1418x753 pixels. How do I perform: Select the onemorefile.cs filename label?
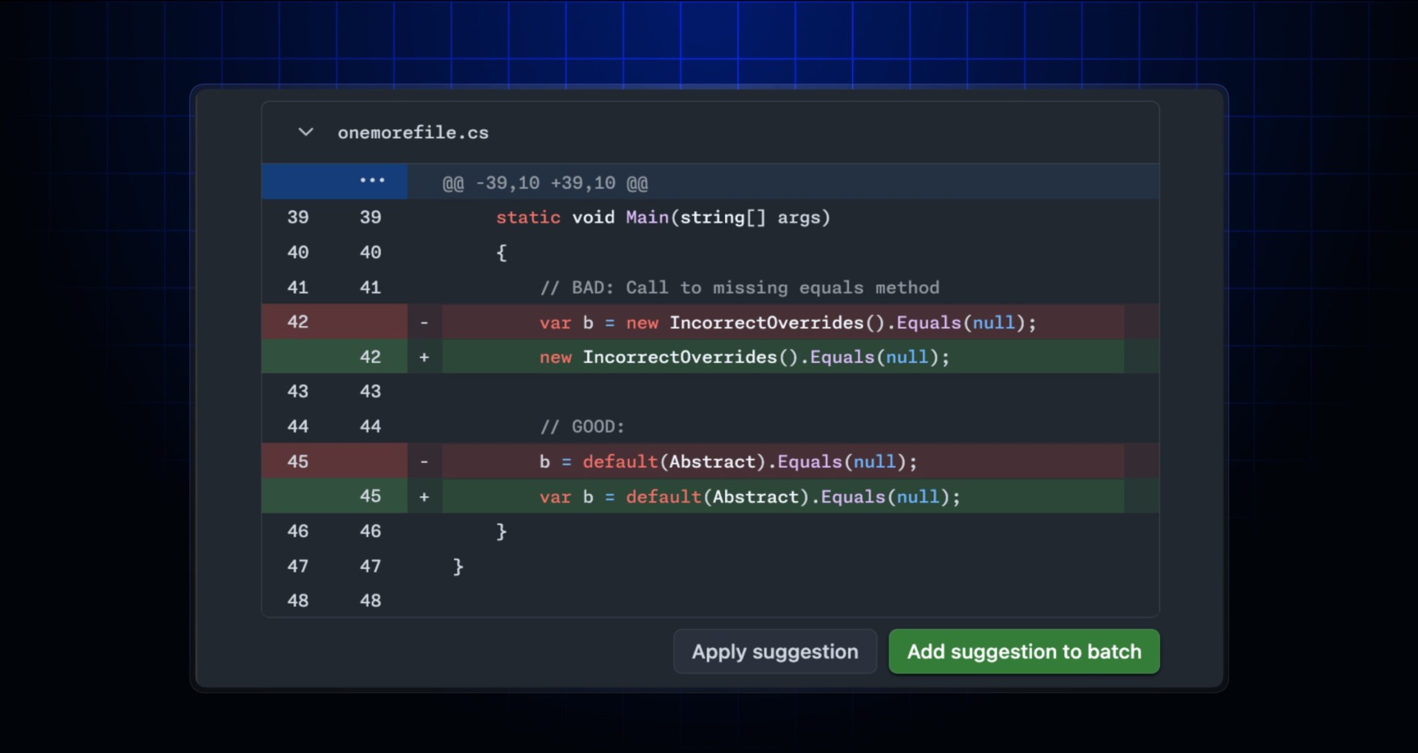(x=414, y=133)
